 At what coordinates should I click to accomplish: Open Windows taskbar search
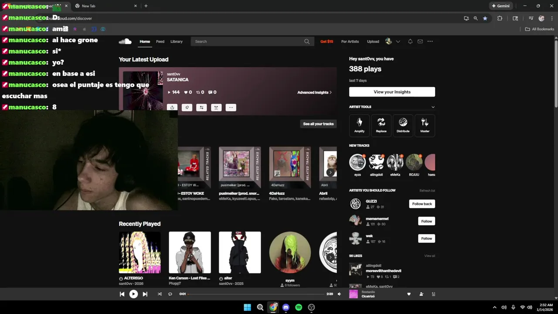click(260, 307)
